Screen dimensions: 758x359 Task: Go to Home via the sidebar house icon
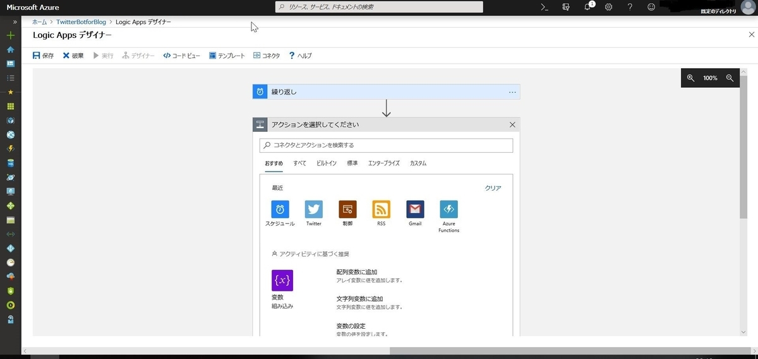pyautogui.click(x=10, y=50)
